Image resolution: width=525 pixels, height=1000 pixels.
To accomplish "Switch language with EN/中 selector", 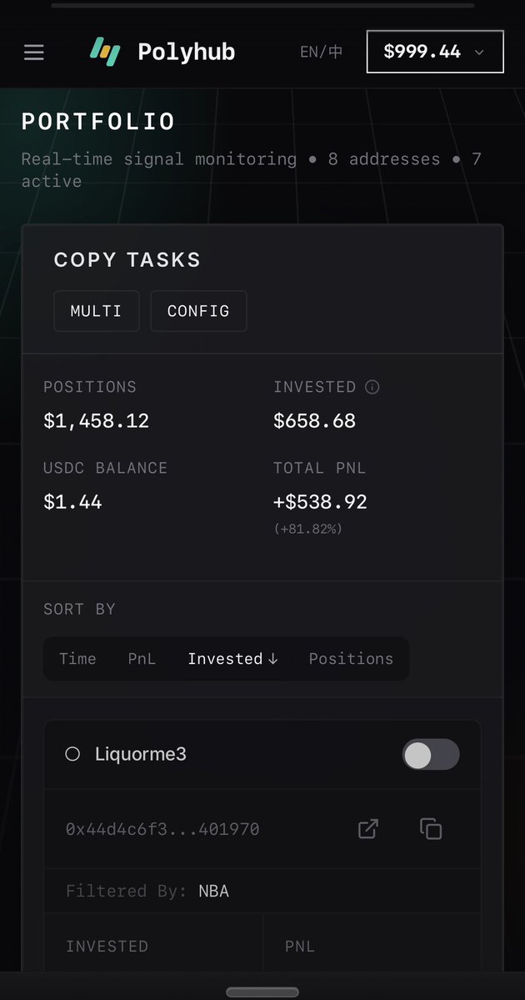I will tap(321, 52).
